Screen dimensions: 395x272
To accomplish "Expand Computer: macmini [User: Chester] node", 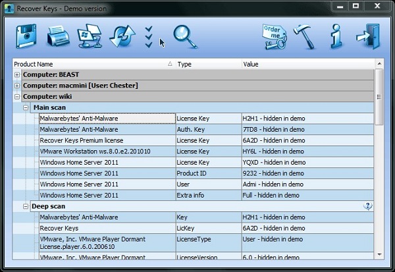I will click(17, 86).
